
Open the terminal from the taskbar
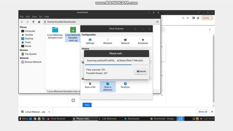[x=43, y=119]
